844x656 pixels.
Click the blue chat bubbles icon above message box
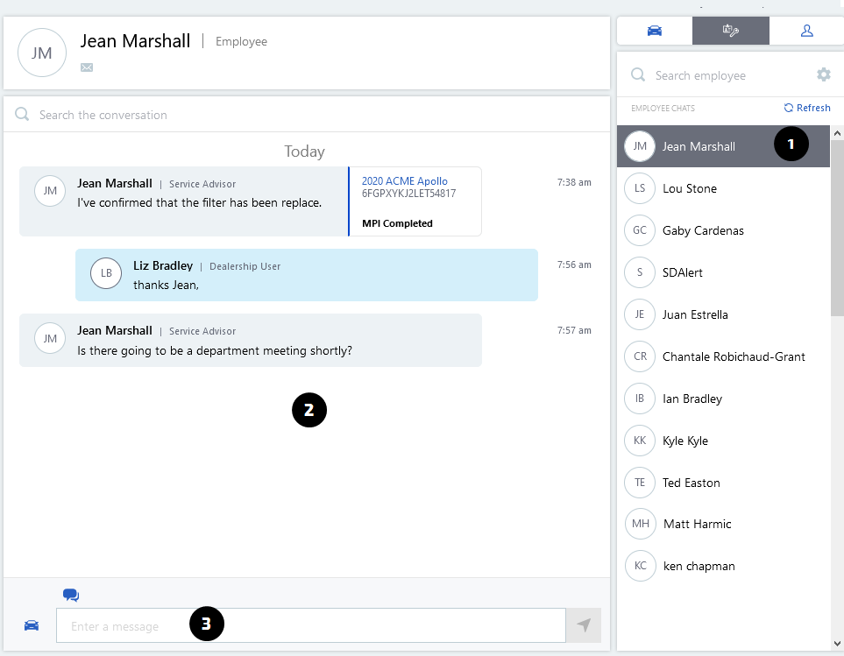click(x=70, y=594)
